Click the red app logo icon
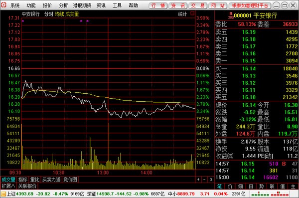This screenshot has height=198, width=299. tap(3, 5)
